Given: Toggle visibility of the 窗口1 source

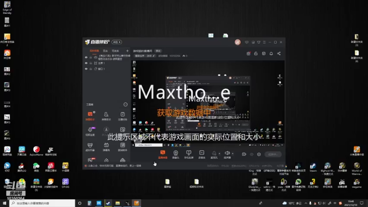Looking at the screenshot, I should [x=86, y=69].
